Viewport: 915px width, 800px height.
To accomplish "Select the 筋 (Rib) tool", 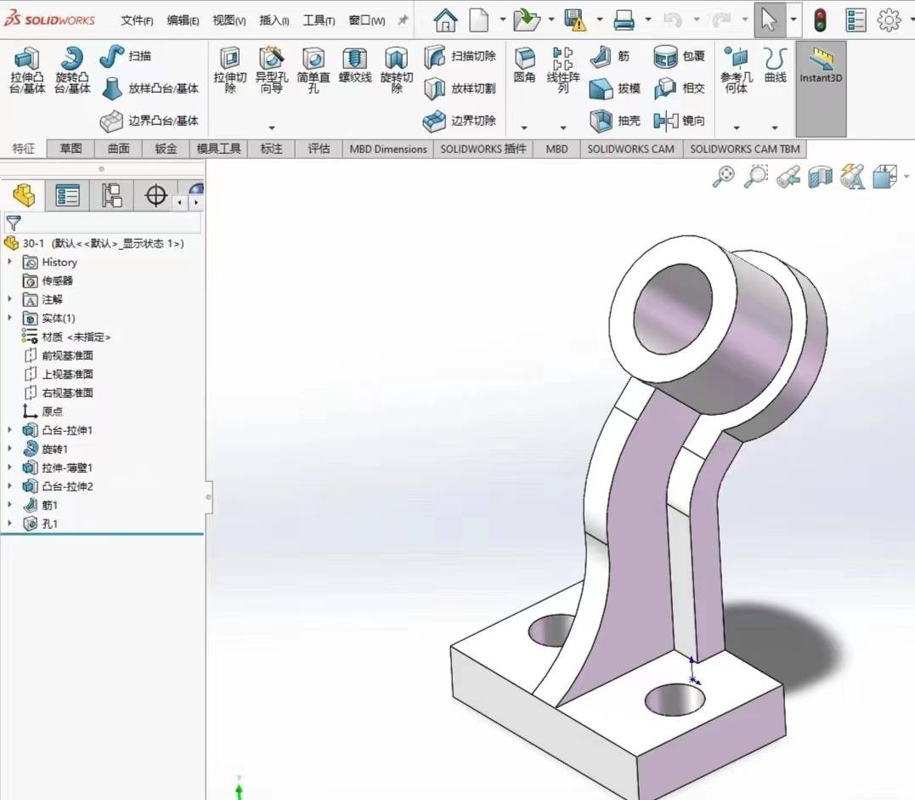I will (603, 57).
